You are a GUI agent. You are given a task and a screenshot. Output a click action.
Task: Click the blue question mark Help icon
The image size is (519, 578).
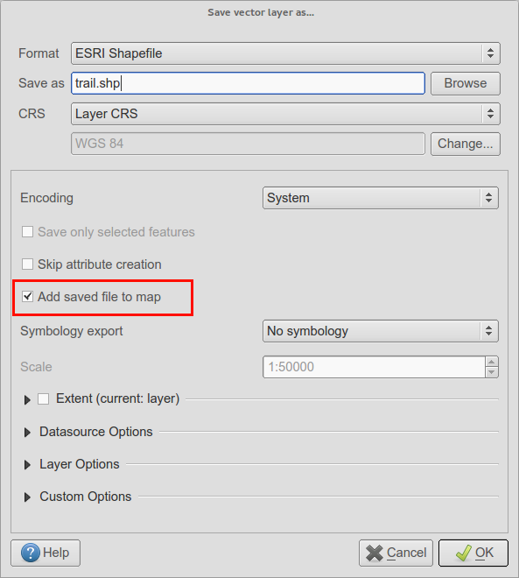[x=31, y=553]
